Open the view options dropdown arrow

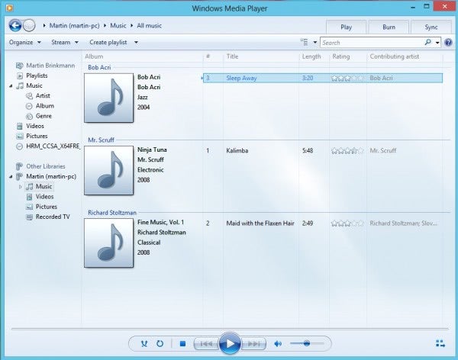click(x=315, y=43)
